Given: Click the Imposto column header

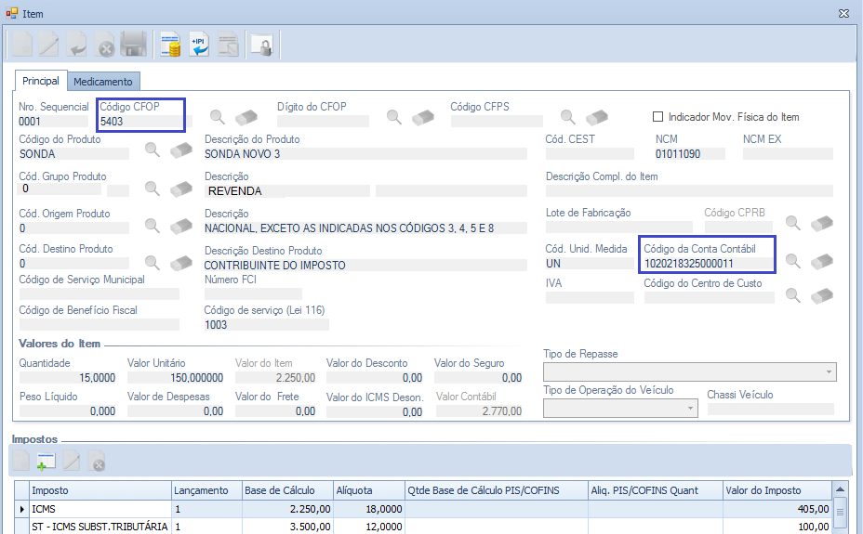Looking at the screenshot, I should [100, 490].
